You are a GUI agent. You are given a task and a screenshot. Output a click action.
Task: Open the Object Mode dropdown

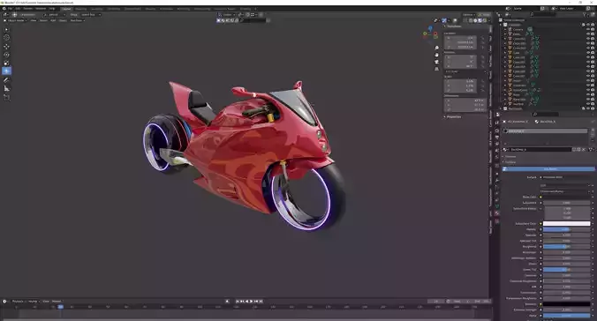pyautogui.click(x=16, y=20)
